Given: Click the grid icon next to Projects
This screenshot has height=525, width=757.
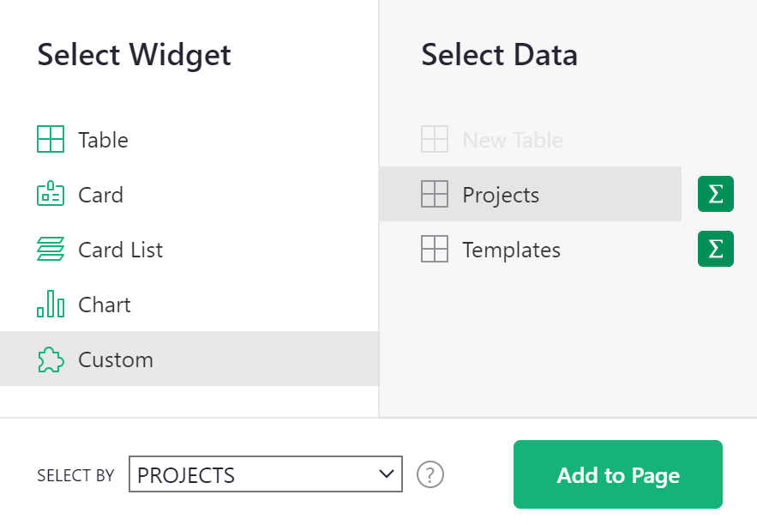Looking at the screenshot, I should tap(435, 194).
